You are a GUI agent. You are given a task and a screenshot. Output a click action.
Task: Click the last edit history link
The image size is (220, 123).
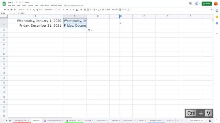point(74,5)
